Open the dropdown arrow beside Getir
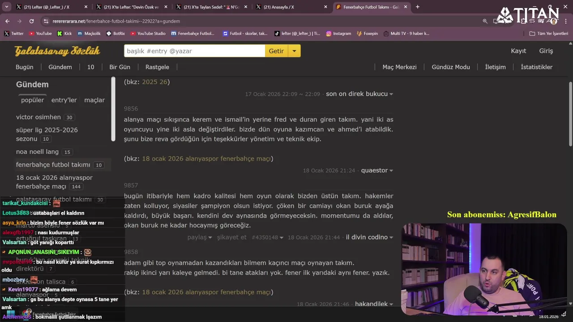 (x=294, y=51)
